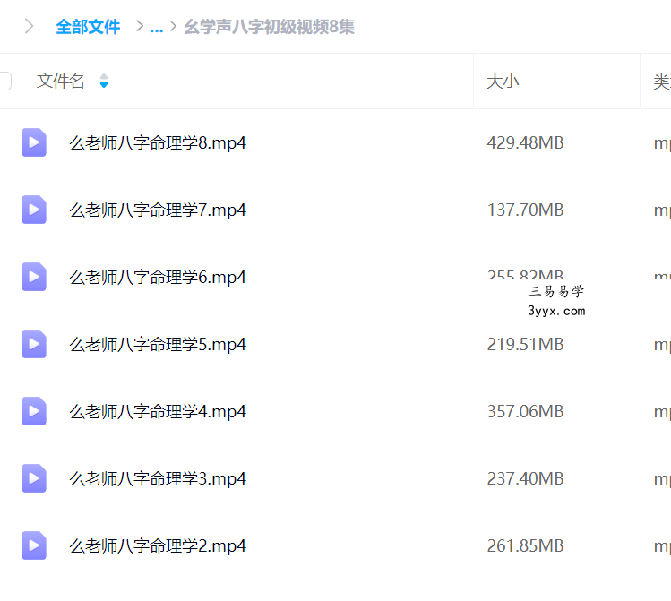Image resolution: width=671 pixels, height=601 pixels.
Task: Click the back chevron before 全部文件
Action: (29, 26)
